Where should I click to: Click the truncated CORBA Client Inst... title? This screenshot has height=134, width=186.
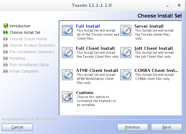coord(156,70)
